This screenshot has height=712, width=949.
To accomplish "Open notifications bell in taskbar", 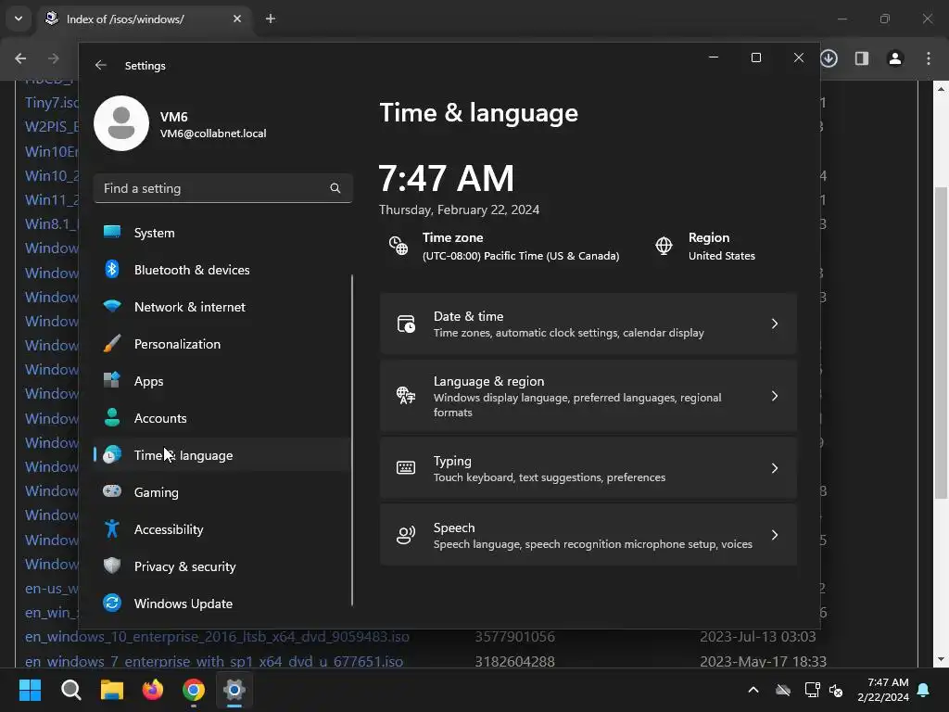I will click(x=924, y=690).
